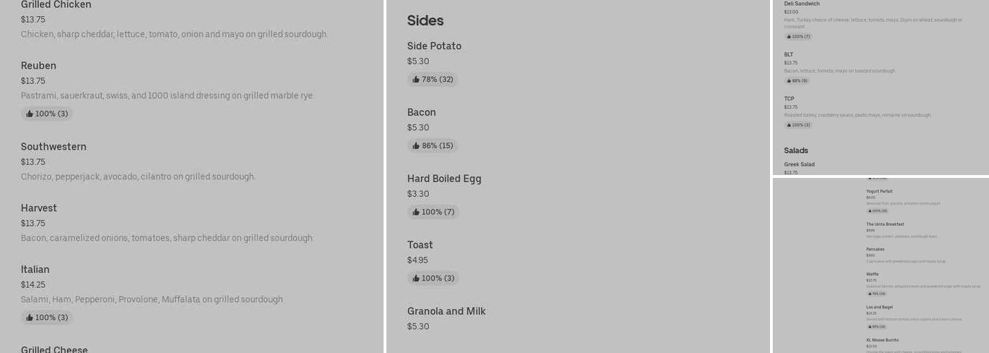Click Bacon side 86% thumbs-up icon
Viewport: 989px width, 353px height.
[x=416, y=146]
